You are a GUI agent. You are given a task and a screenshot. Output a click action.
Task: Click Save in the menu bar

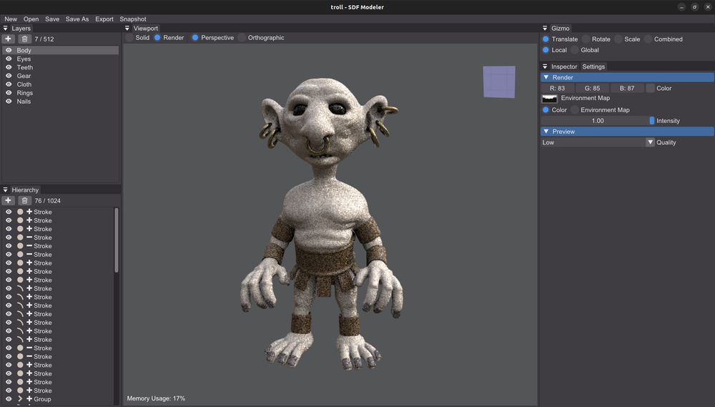tap(52, 19)
